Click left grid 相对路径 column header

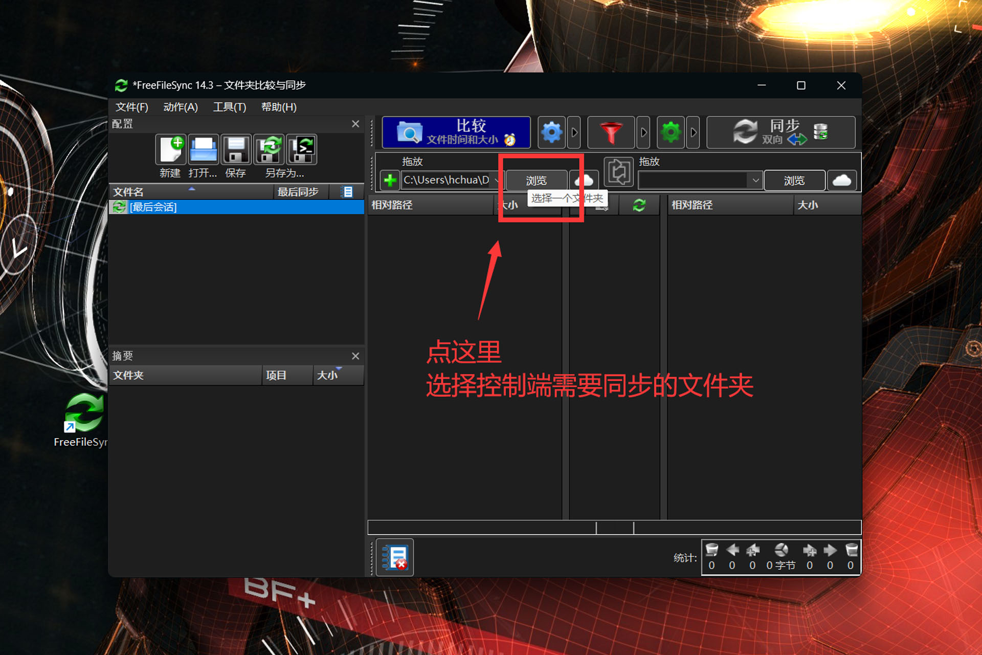(x=431, y=205)
